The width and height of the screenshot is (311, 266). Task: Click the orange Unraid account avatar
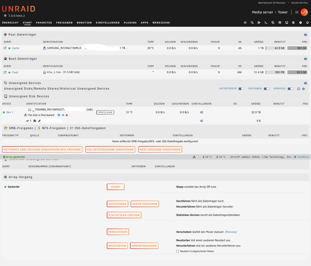tap(304, 12)
